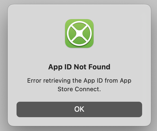Click "Error retrieving the App ID" text line
The height and width of the screenshot is (131, 157).
coord(65,81)
